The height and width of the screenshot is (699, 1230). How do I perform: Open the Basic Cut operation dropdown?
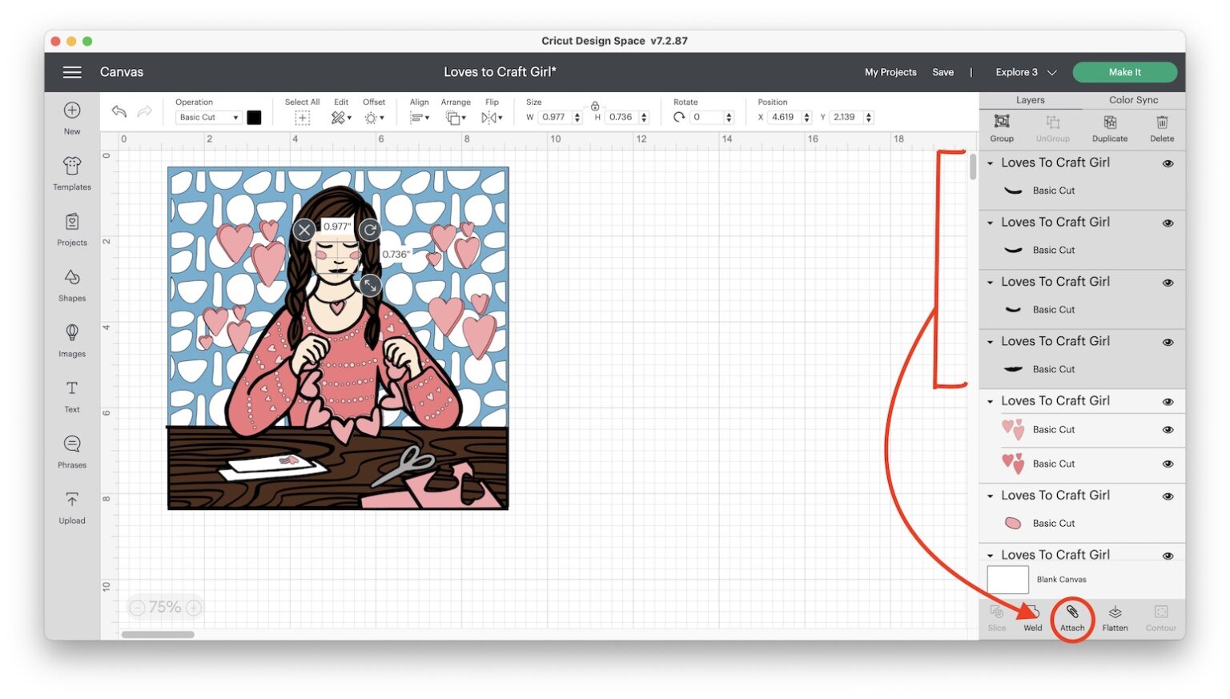[207, 117]
